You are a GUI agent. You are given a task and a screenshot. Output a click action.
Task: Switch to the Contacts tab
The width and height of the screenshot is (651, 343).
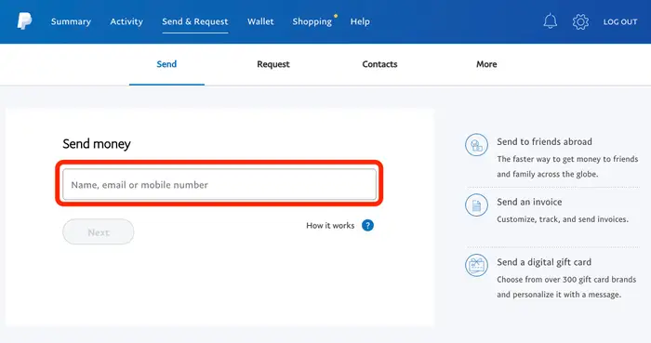pyautogui.click(x=379, y=64)
